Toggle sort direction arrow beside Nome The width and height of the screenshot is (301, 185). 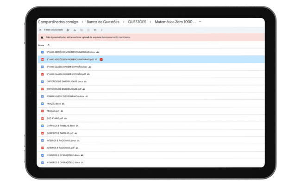49,45
